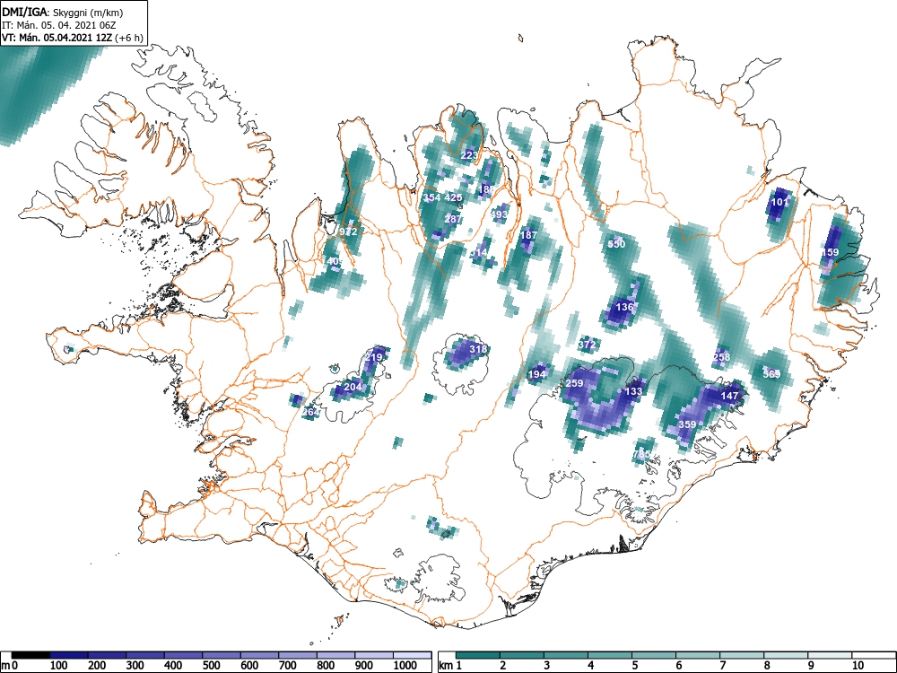Click metre legend swatch between 500 and 600
This screenshot has width=897, height=673.
click(222, 655)
